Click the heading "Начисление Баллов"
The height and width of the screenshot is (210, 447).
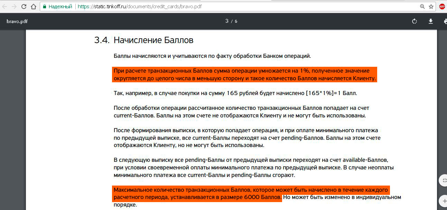coord(153,40)
